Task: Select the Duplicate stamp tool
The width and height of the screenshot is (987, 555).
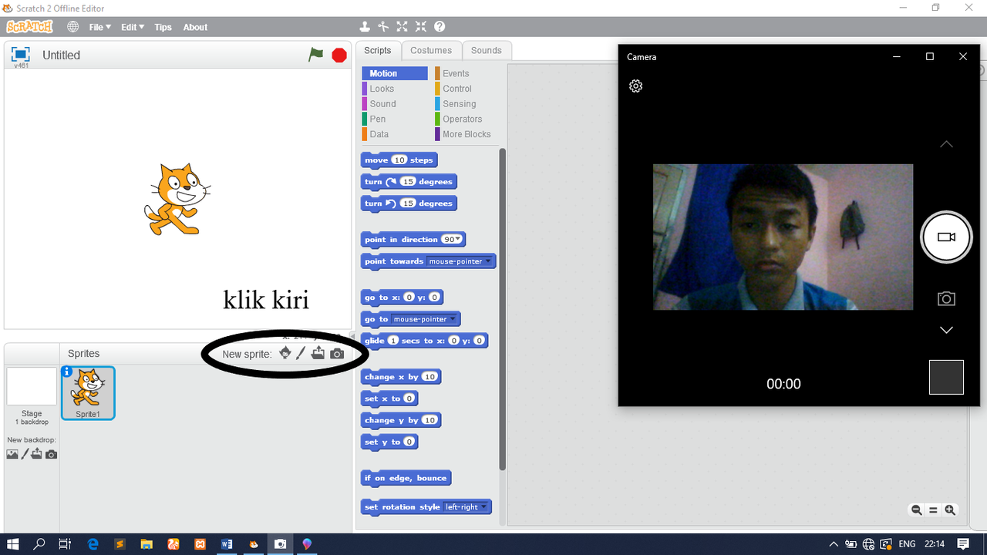Action: coord(365,26)
